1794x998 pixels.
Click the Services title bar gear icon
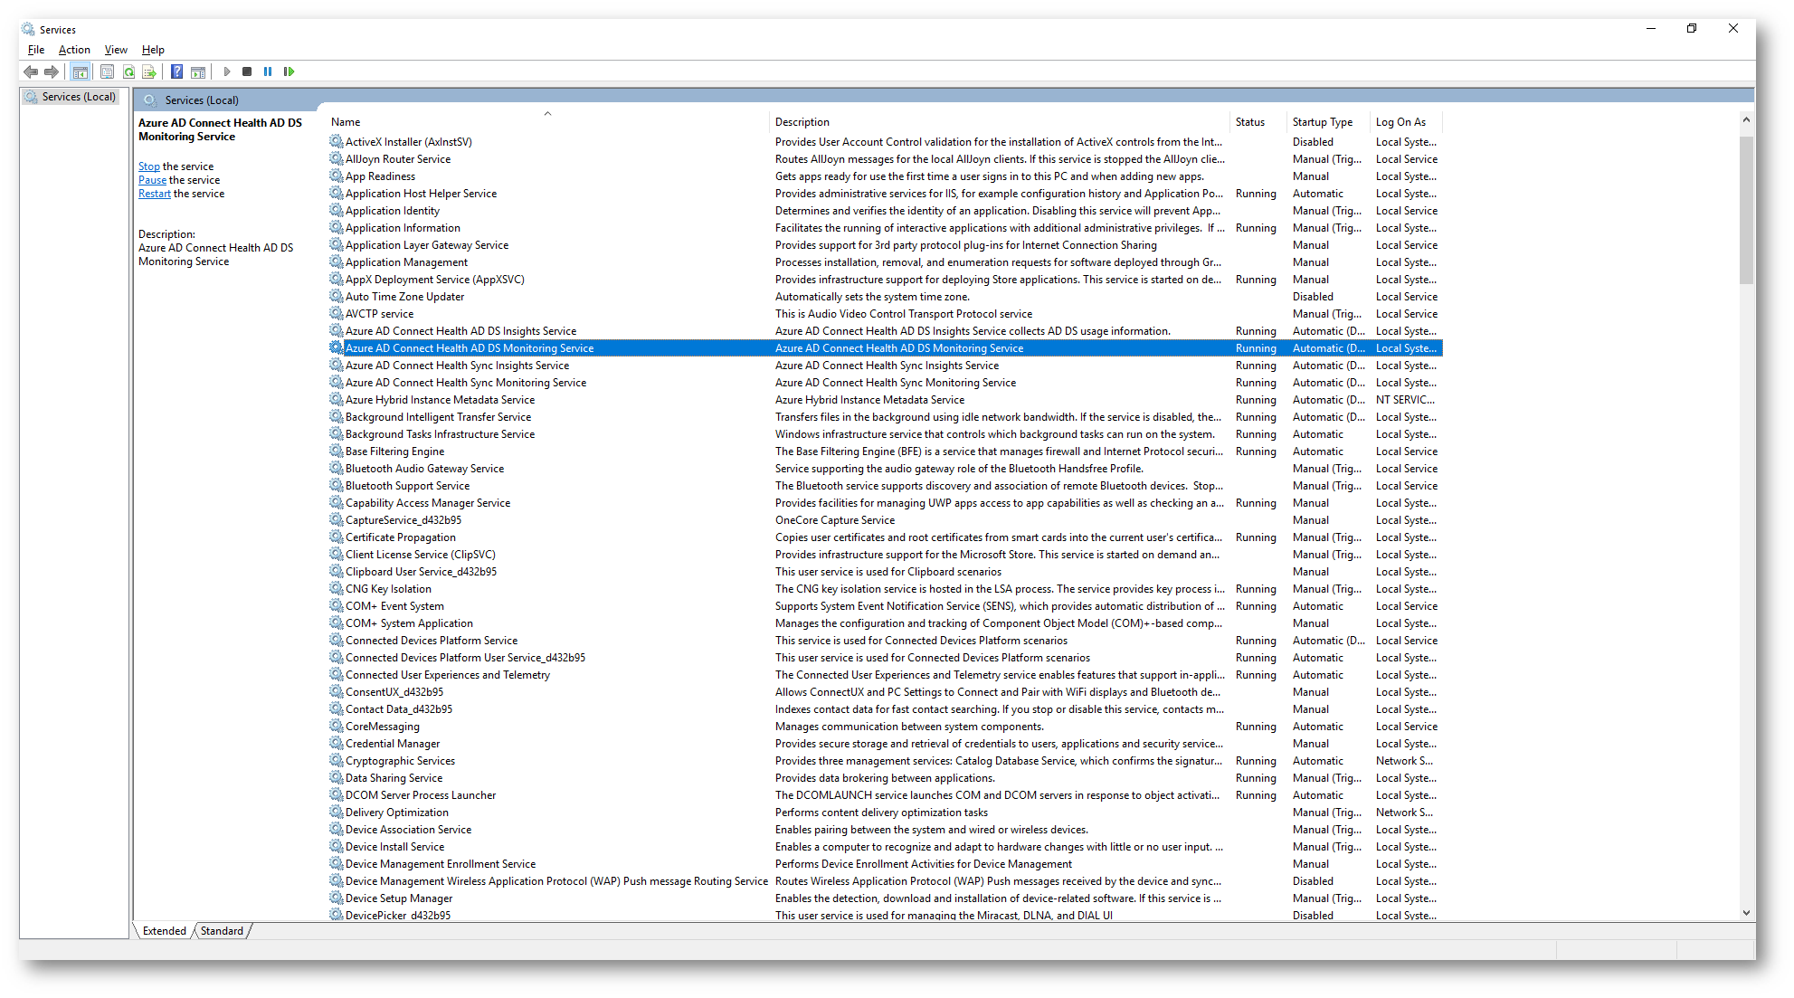pyautogui.click(x=28, y=29)
